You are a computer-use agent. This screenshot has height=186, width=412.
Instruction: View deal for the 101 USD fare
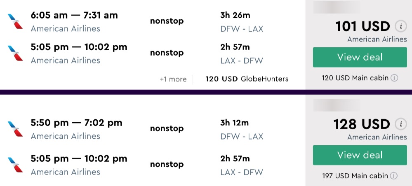click(360, 57)
